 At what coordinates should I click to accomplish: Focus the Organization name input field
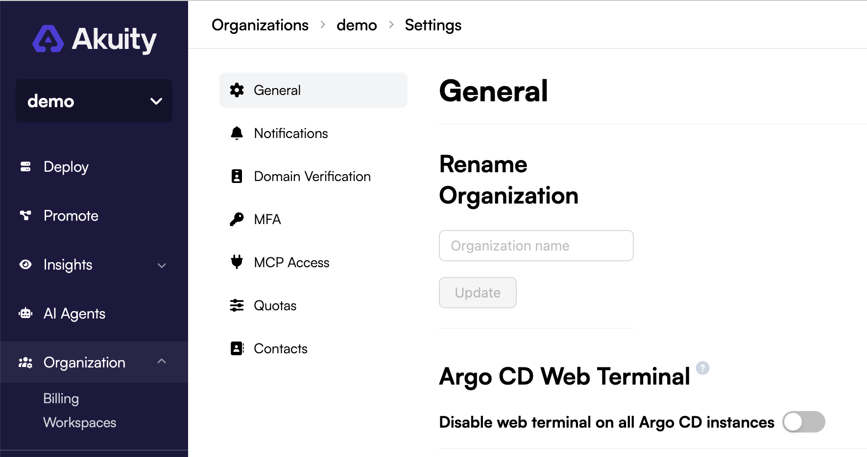536,246
